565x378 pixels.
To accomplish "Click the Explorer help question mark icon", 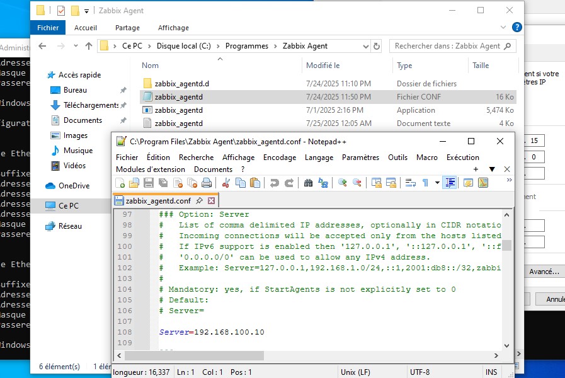I will point(517,27).
